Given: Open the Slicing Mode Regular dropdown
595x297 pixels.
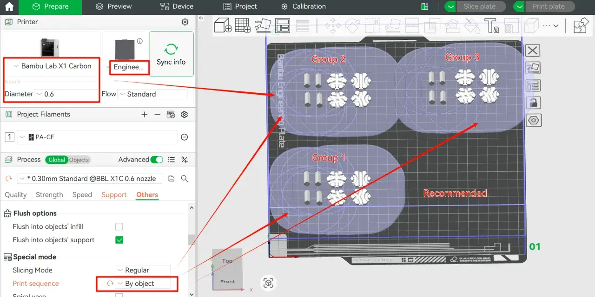Looking at the screenshot, I should pyautogui.click(x=143, y=270).
